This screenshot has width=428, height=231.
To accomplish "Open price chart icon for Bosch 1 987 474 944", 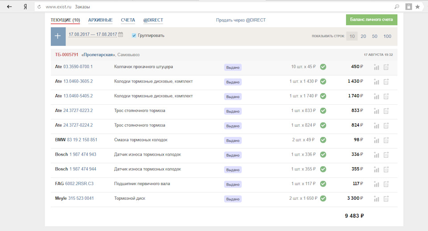I will click(376, 169).
